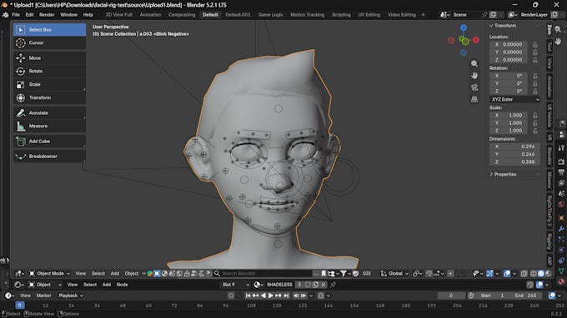Screen dimensions: 567x318
Task: Click the GIS button in header
Action: click(x=366, y=274)
